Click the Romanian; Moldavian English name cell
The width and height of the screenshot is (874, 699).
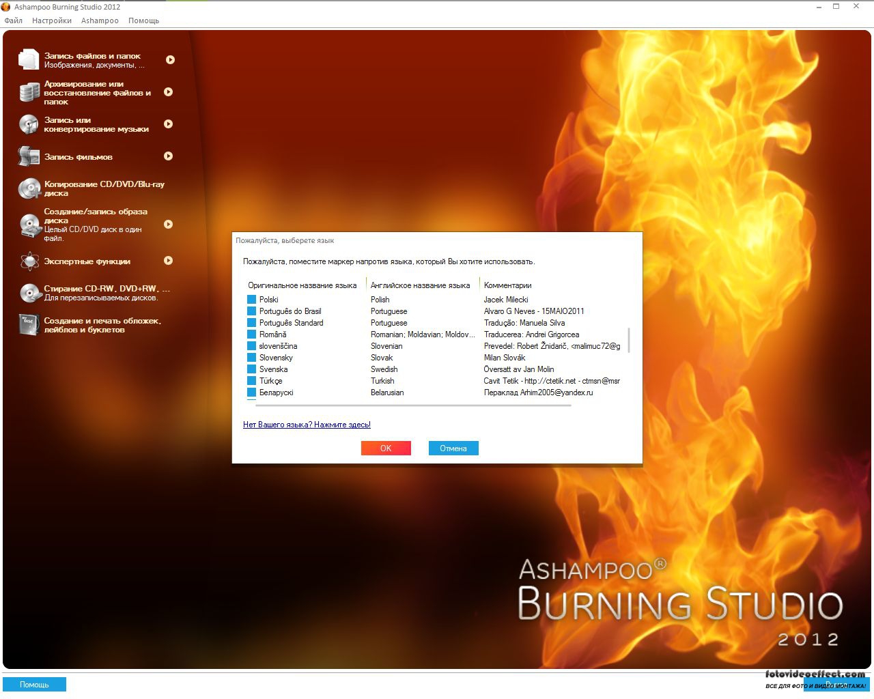point(423,334)
